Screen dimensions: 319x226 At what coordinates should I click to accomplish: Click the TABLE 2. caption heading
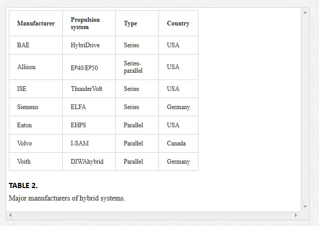[x=23, y=185]
